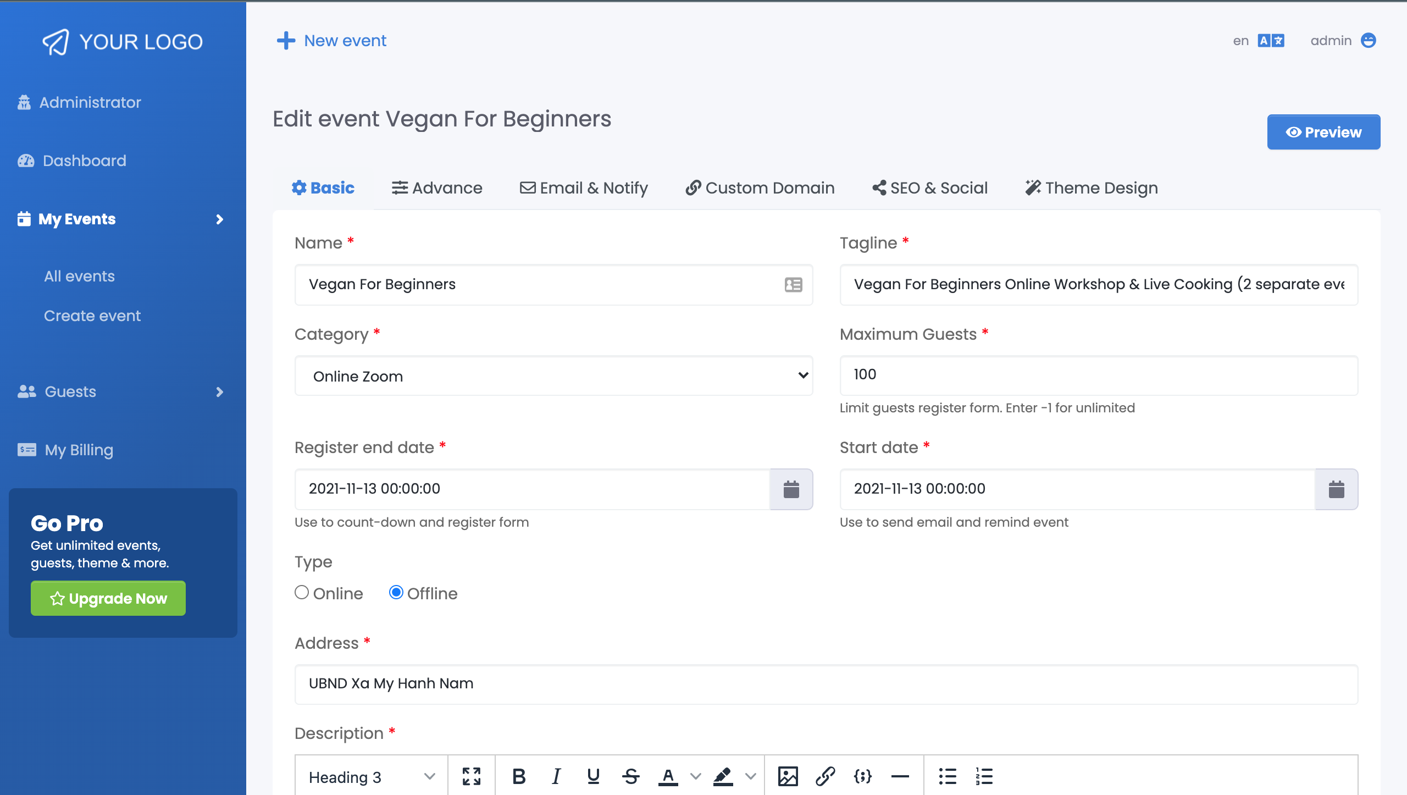Viewport: 1407px width, 795px height.
Task: Insert a hyperlink in the description editor
Action: point(825,777)
